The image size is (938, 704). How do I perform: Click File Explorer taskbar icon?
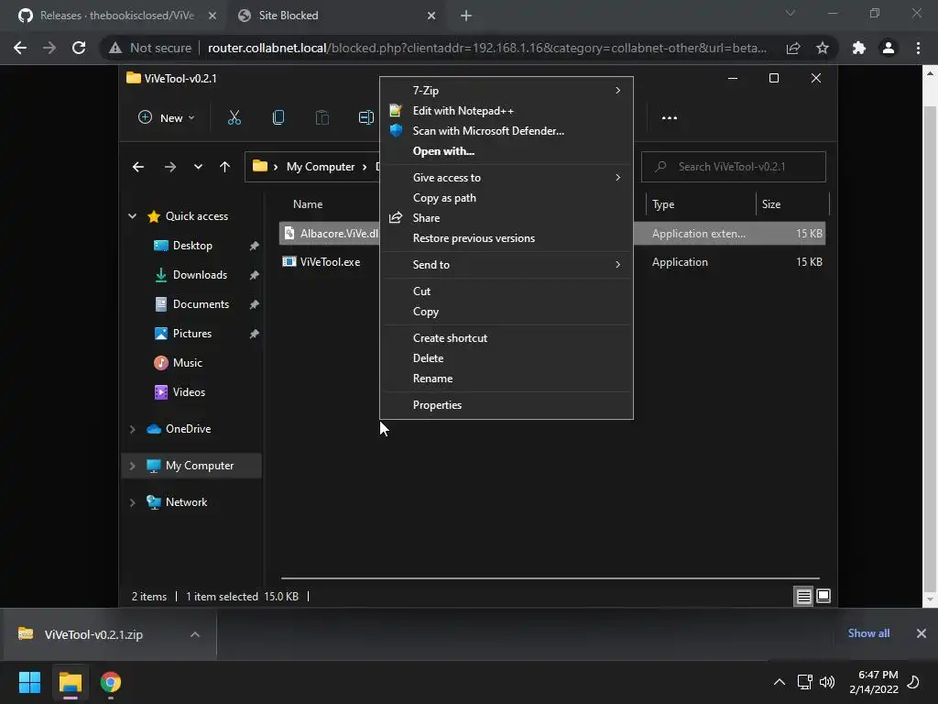click(x=70, y=682)
